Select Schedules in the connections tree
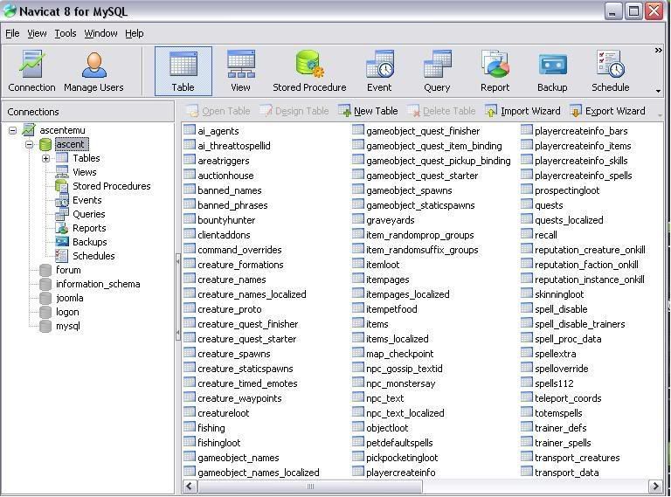Image resolution: width=671 pixels, height=497 pixels. [93, 256]
